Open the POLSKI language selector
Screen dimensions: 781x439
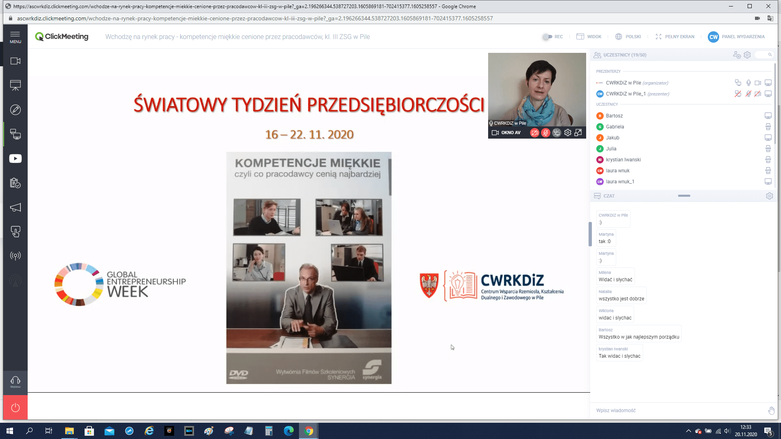click(628, 37)
